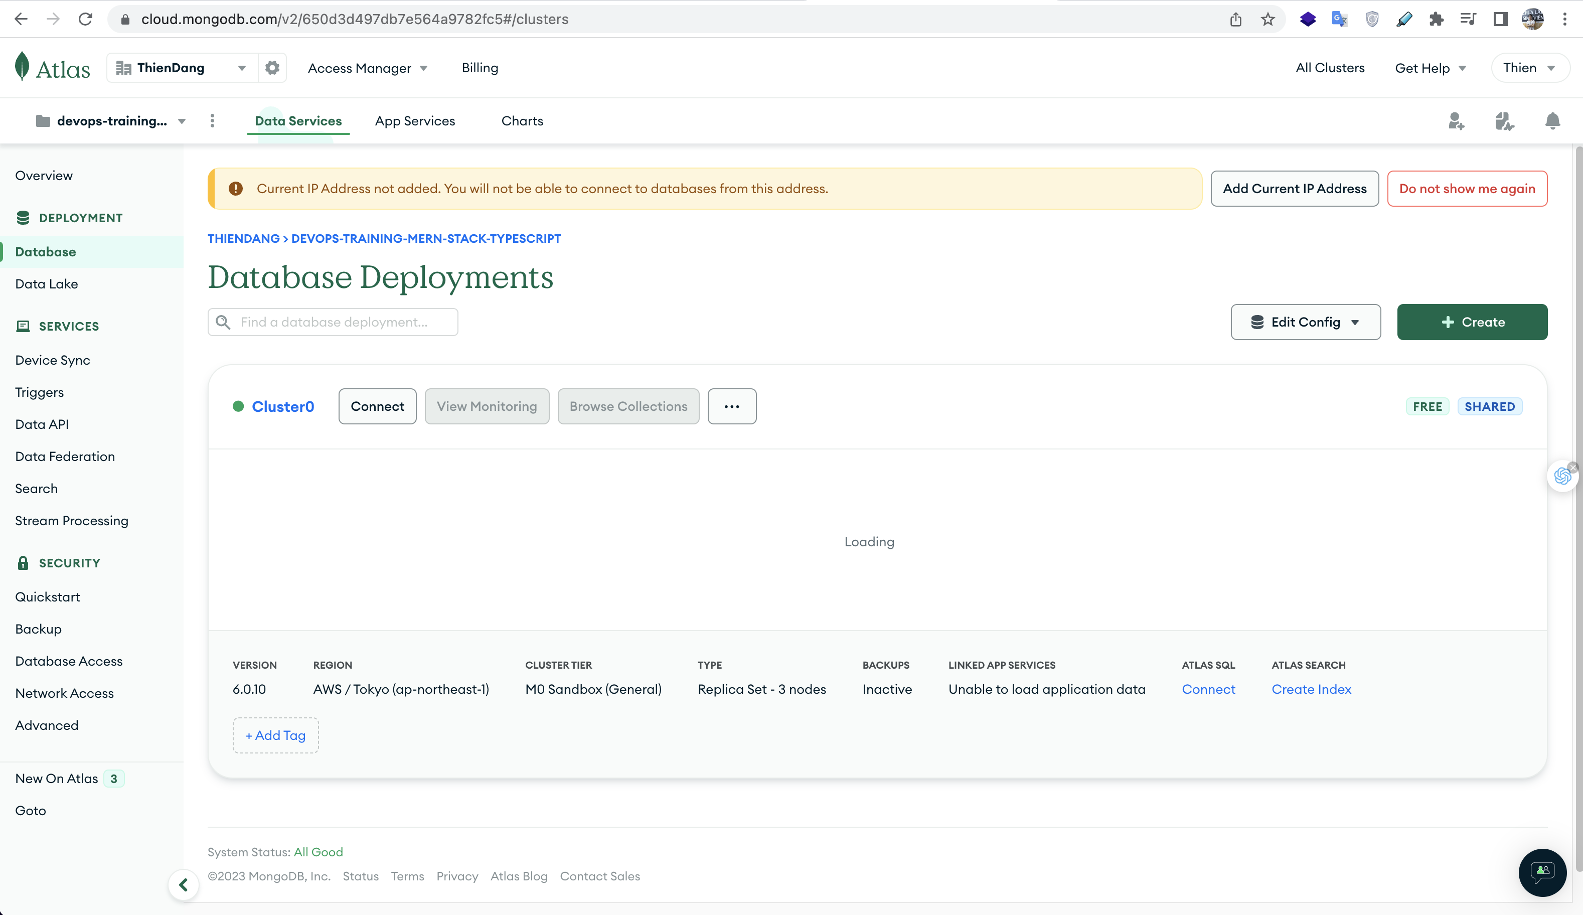Click the Atlas SQL Connect link
This screenshot has width=1583, height=915.
pyautogui.click(x=1208, y=689)
